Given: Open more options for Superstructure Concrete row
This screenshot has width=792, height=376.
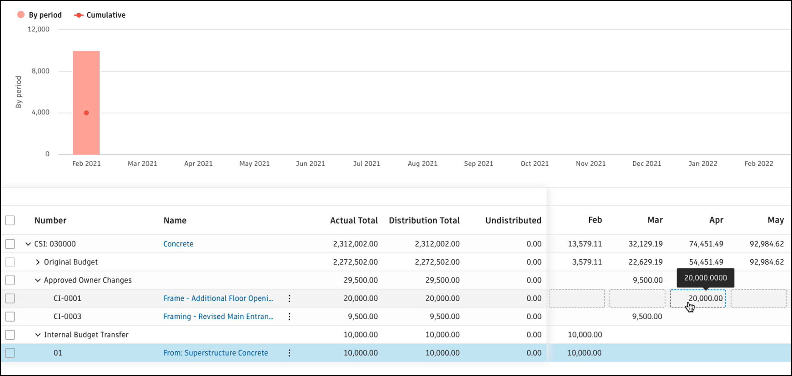Looking at the screenshot, I should [289, 353].
